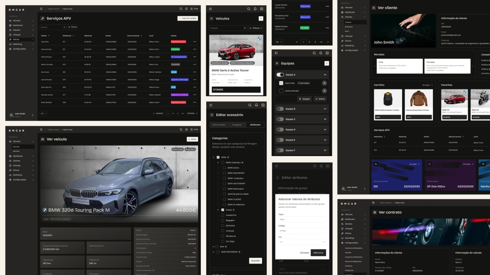
Task: Click the search icon in Serviços APV header
Action: click(181, 9)
